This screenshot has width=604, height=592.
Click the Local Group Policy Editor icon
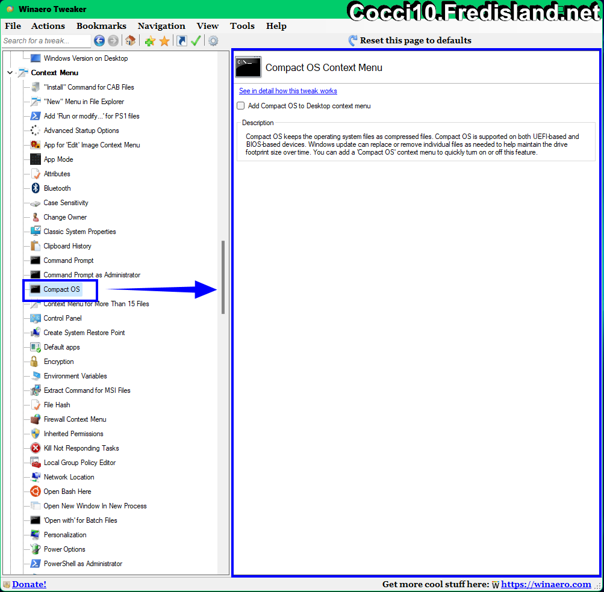[x=36, y=463]
